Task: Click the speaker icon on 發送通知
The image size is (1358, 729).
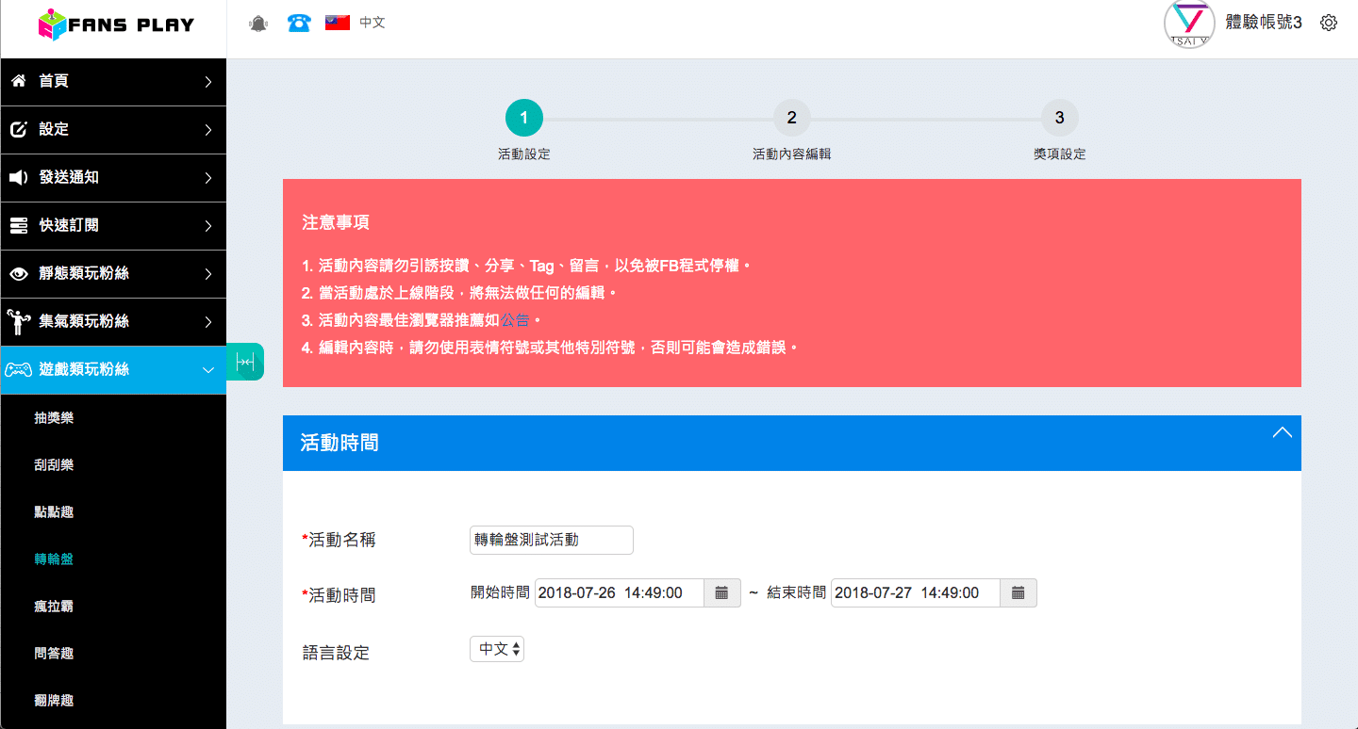Action: 20,177
